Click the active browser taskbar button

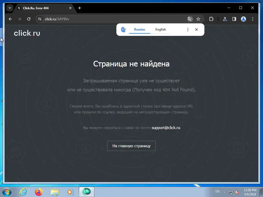(x=87, y=192)
